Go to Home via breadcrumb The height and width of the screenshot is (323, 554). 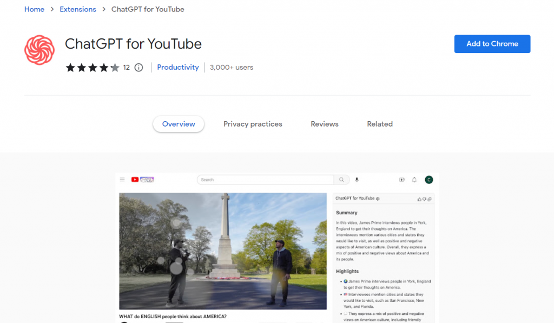tap(34, 9)
